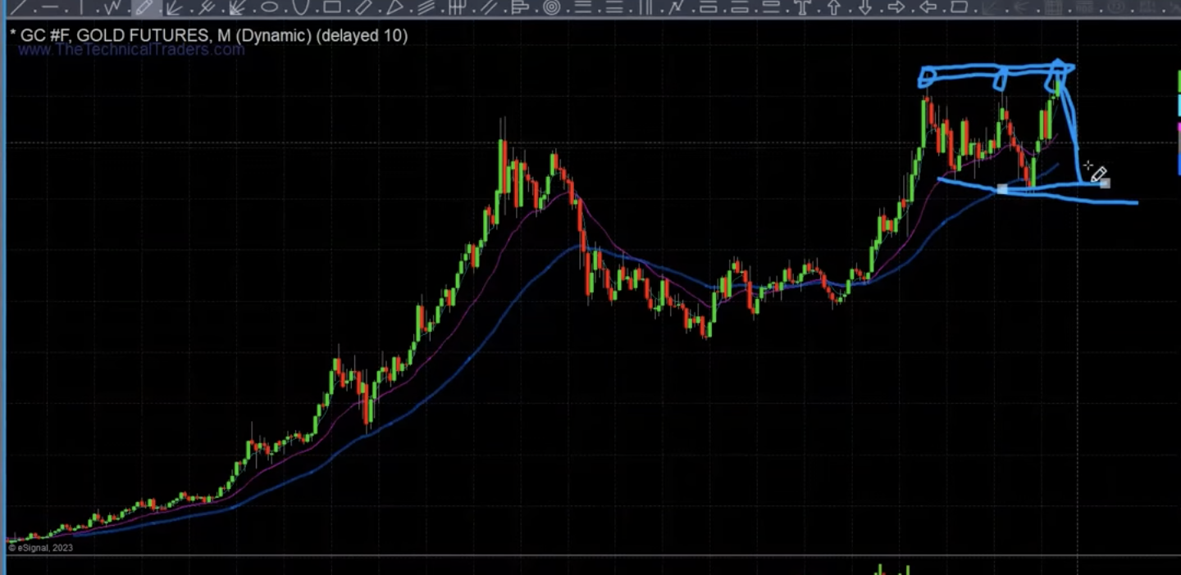
Task: Open the TheTechnicalTraders.com watermark link
Action: tap(131, 50)
